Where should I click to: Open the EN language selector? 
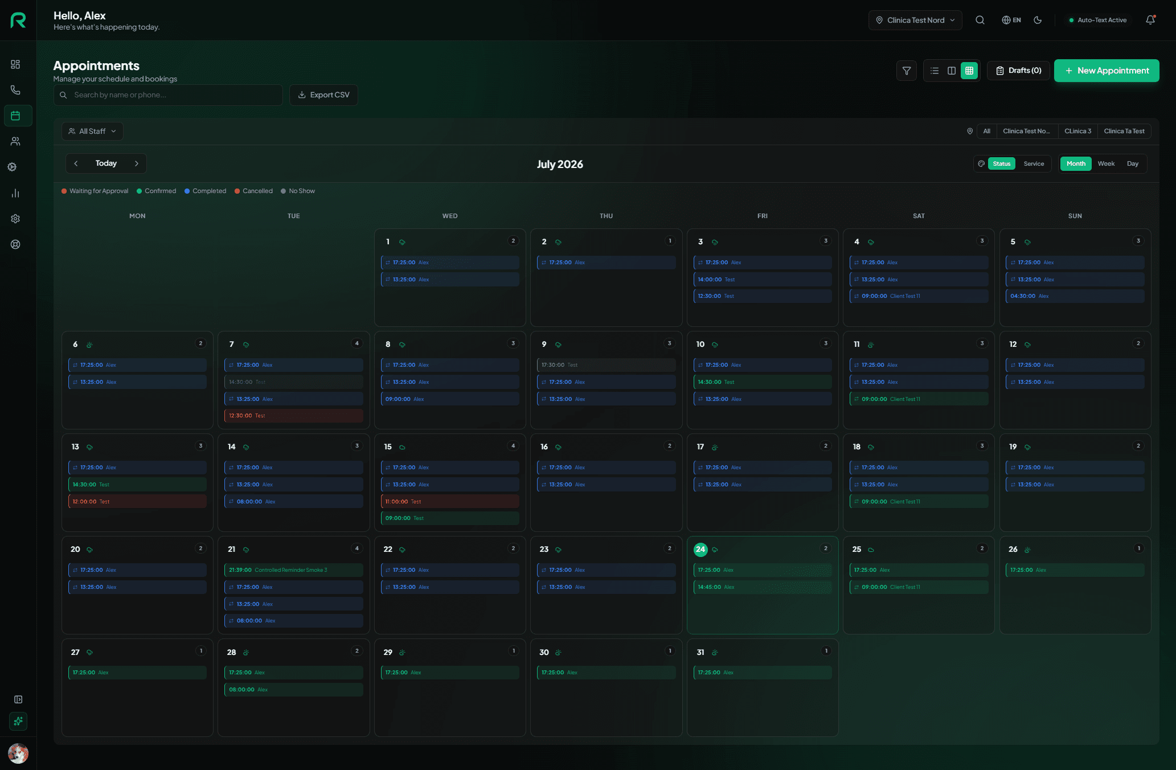pos(1011,20)
